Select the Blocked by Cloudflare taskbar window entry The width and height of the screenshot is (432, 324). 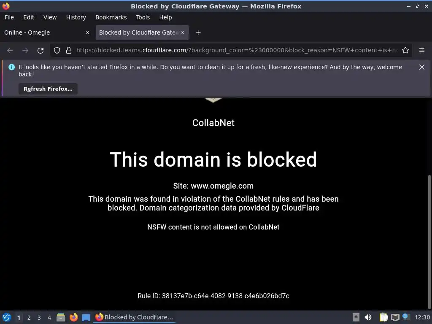(x=135, y=317)
